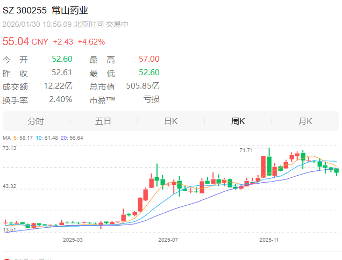Click the 今开 value 52.60

(62, 59)
